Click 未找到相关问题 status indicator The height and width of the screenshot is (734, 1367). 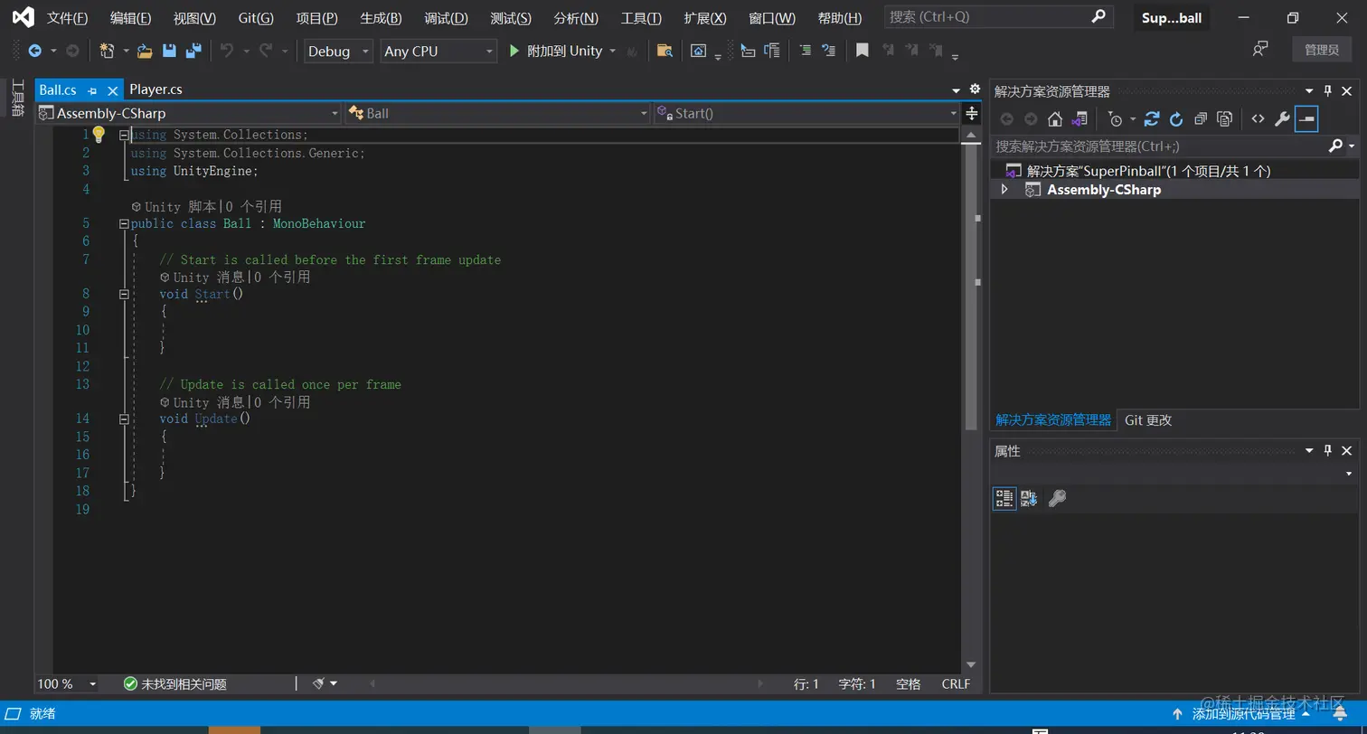pos(174,684)
